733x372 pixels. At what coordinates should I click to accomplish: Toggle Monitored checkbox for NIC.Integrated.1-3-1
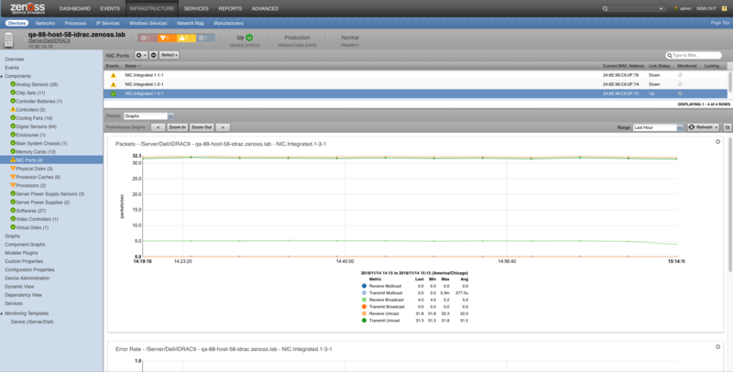click(680, 93)
